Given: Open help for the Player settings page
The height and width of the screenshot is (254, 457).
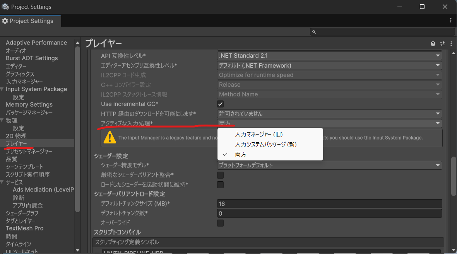Looking at the screenshot, I should point(433,44).
